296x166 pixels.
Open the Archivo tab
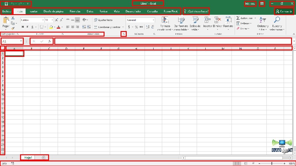[x=6, y=11]
